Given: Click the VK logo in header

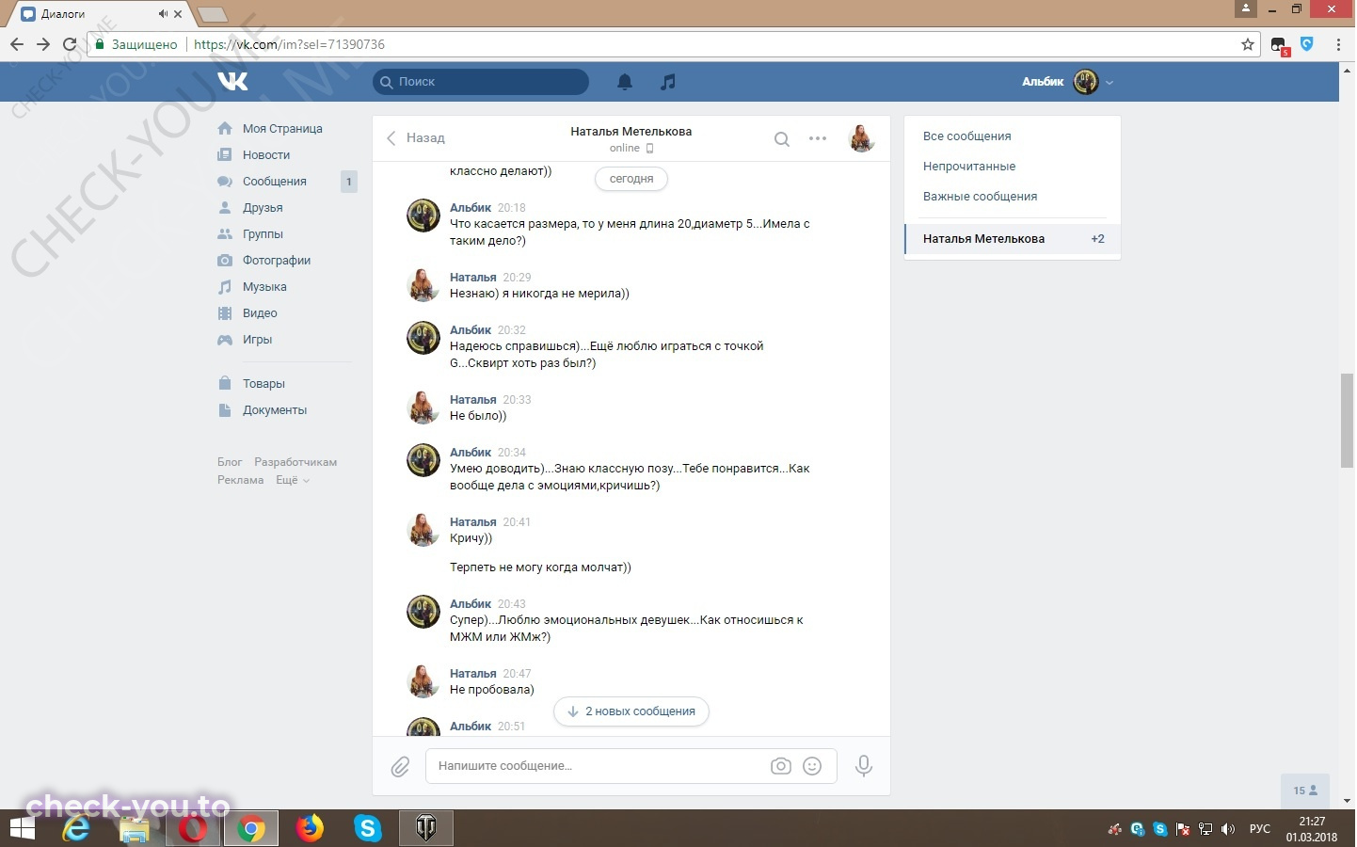Looking at the screenshot, I should point(232,81).
